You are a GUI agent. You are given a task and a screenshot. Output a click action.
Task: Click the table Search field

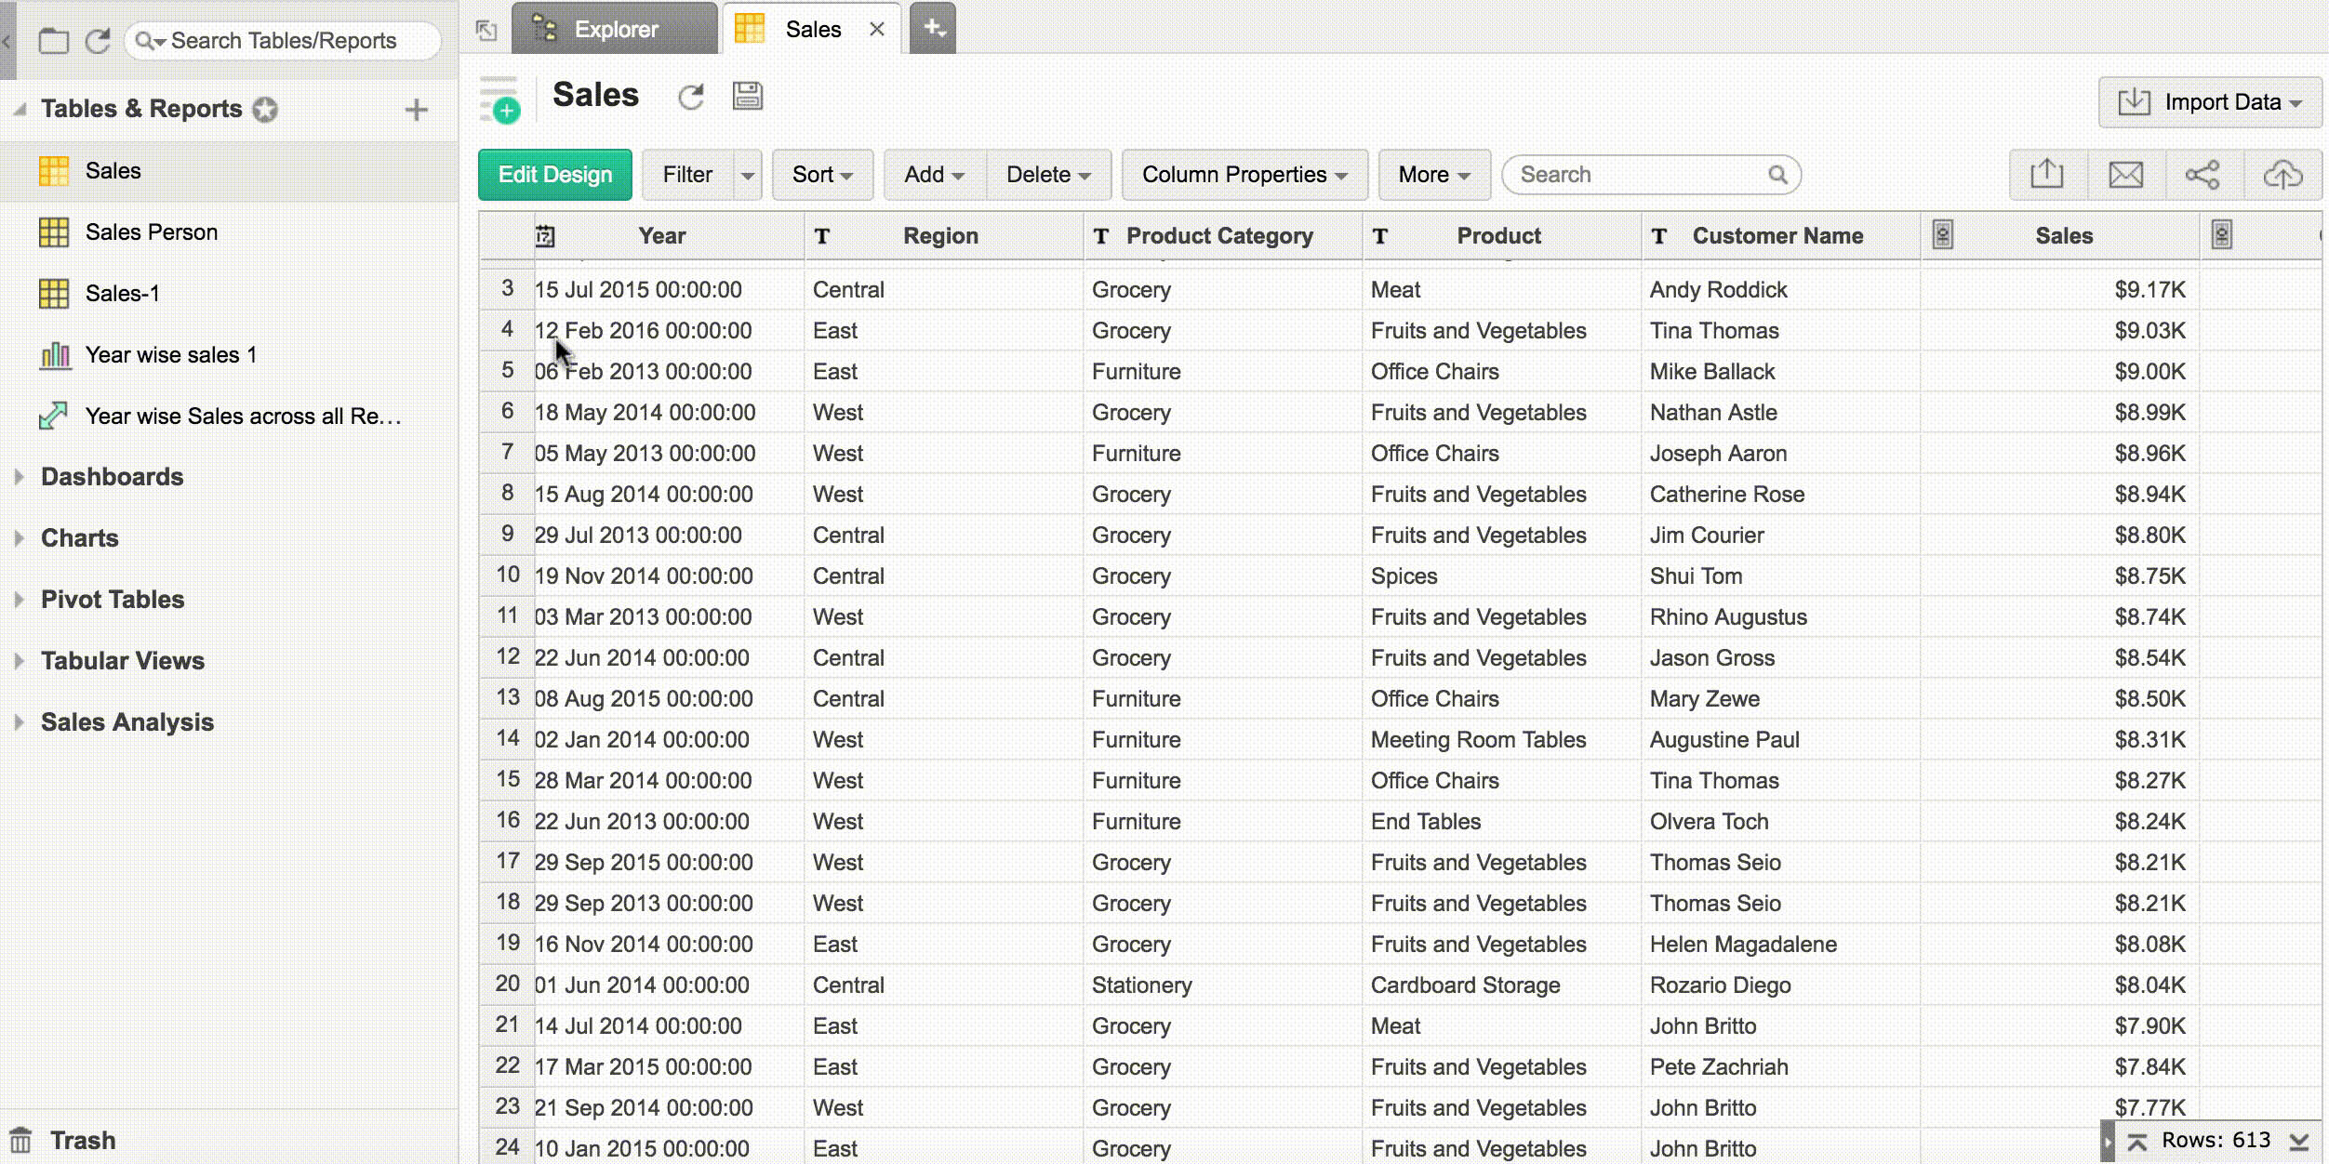(x=1637, y=175)
